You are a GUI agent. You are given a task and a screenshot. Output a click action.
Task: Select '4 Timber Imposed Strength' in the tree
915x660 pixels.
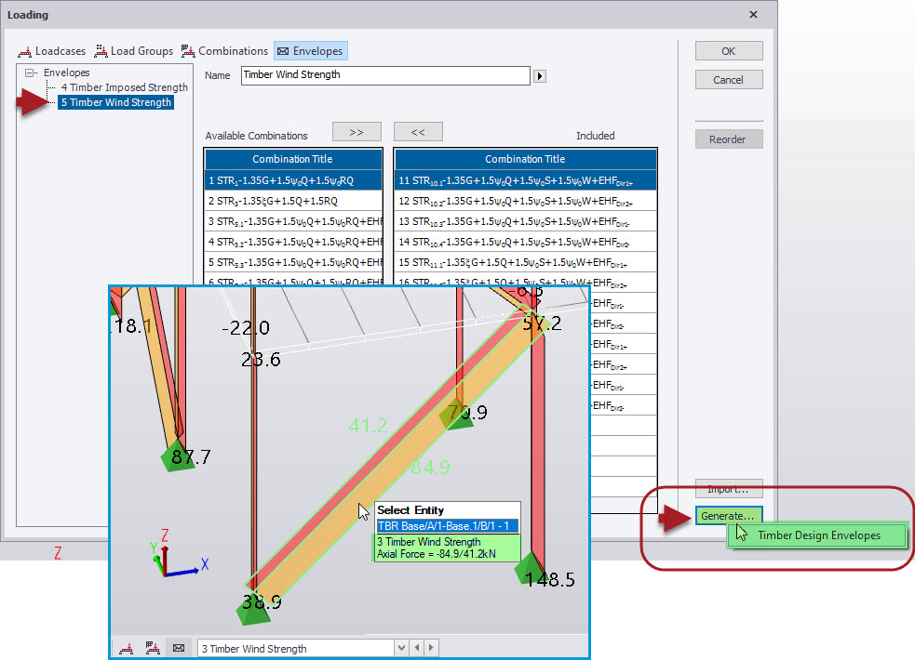(x=124, y=87)
